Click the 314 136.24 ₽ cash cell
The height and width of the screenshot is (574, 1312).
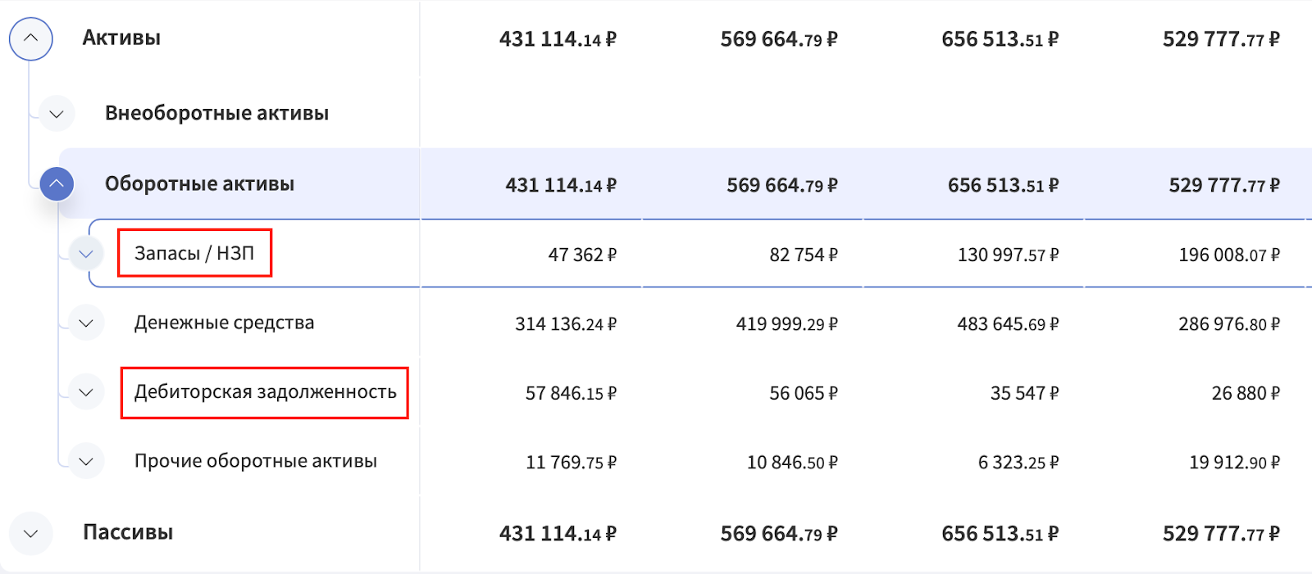(565, 324)
